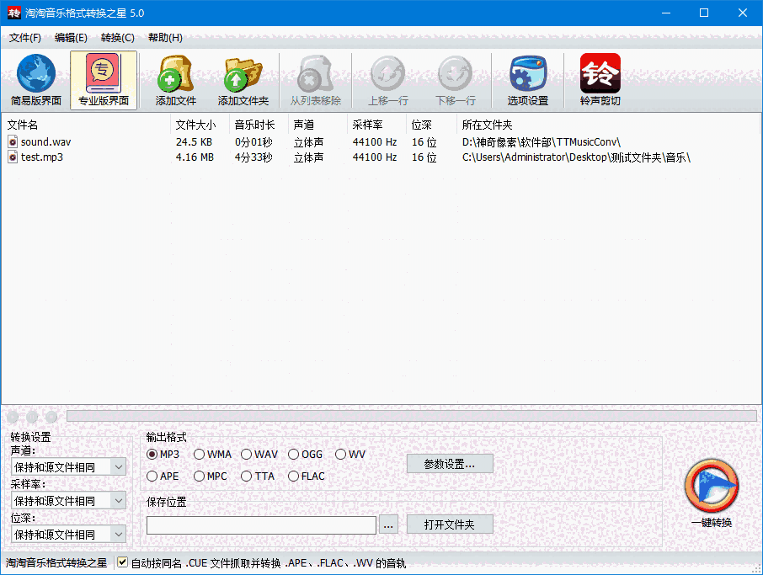This screenshot has height=575, width=763.
Task: Open the 转换(C) menu
Action: pos(117,38)
